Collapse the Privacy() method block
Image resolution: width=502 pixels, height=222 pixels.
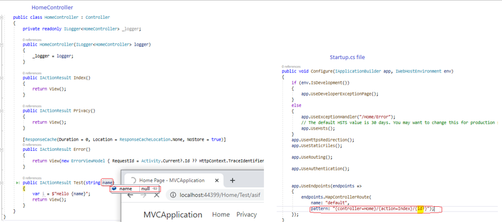coord(2,111)
